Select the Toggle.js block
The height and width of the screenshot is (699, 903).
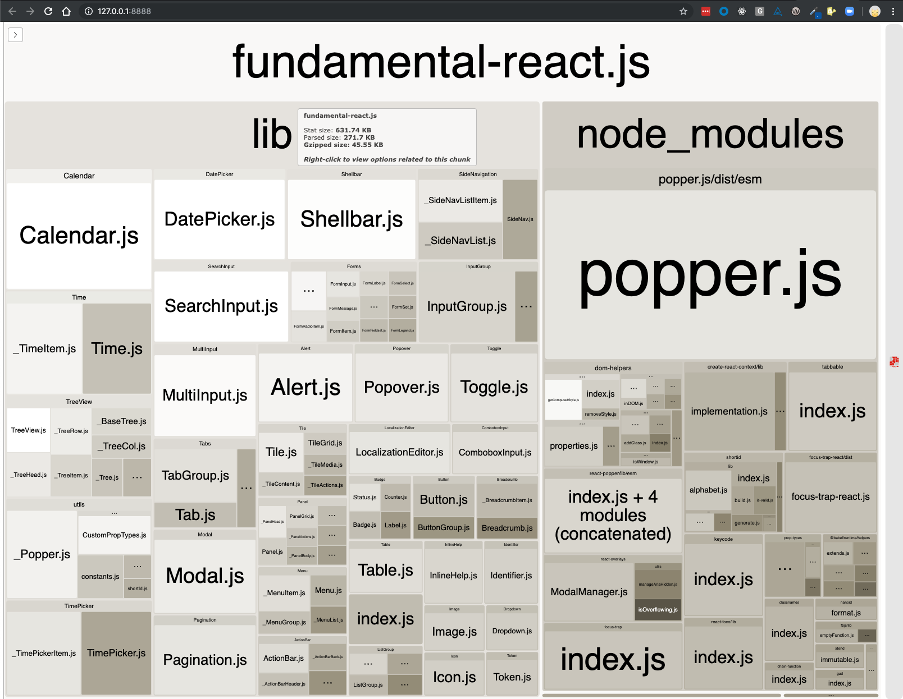click(x=494, y=387)
